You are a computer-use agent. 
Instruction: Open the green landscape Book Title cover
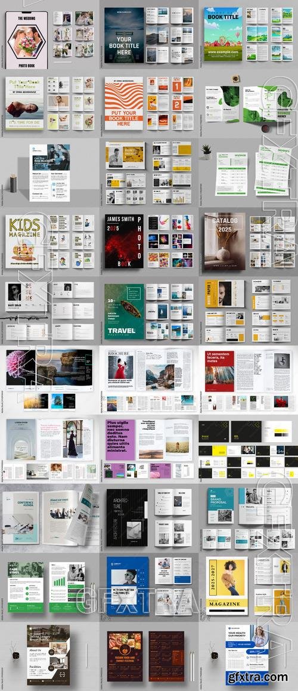click(223, 34)
